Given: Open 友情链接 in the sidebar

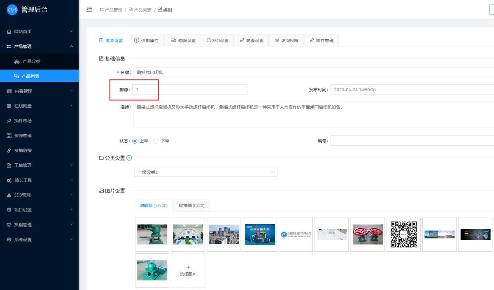Looking at the screenshot, I should point(23,151).
